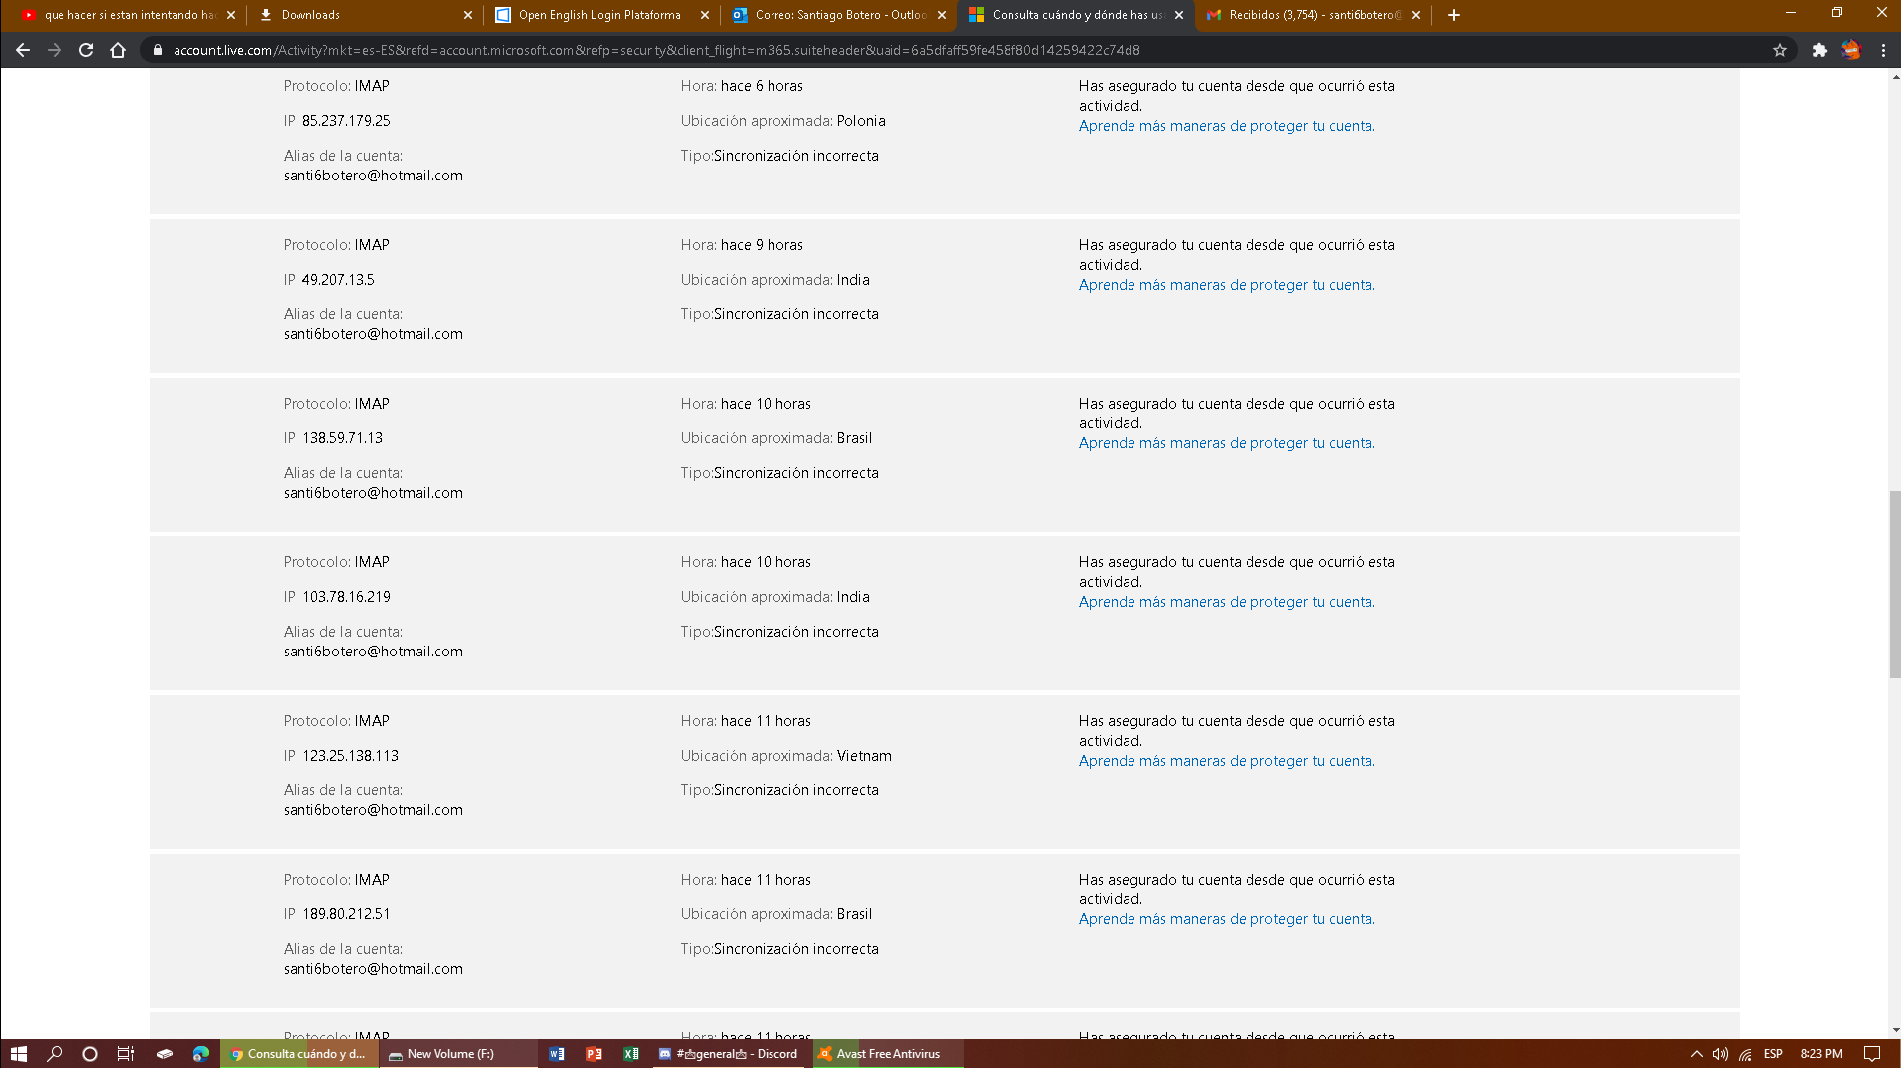Open Task View on the taskbar
The width and height of the screenshot is (1901, 1068).
tap(126, 1054)
